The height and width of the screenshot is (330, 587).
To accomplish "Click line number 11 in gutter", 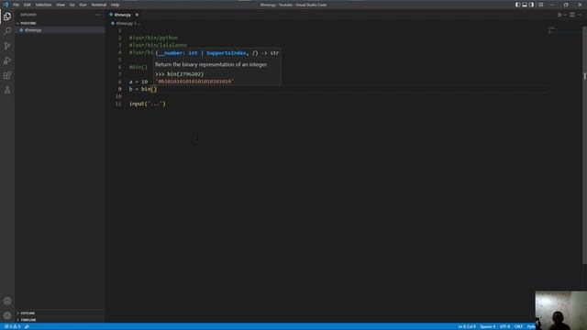I will (x=118, y=104).
